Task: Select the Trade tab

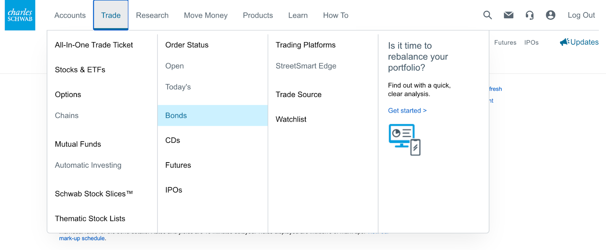Action: 111,15
